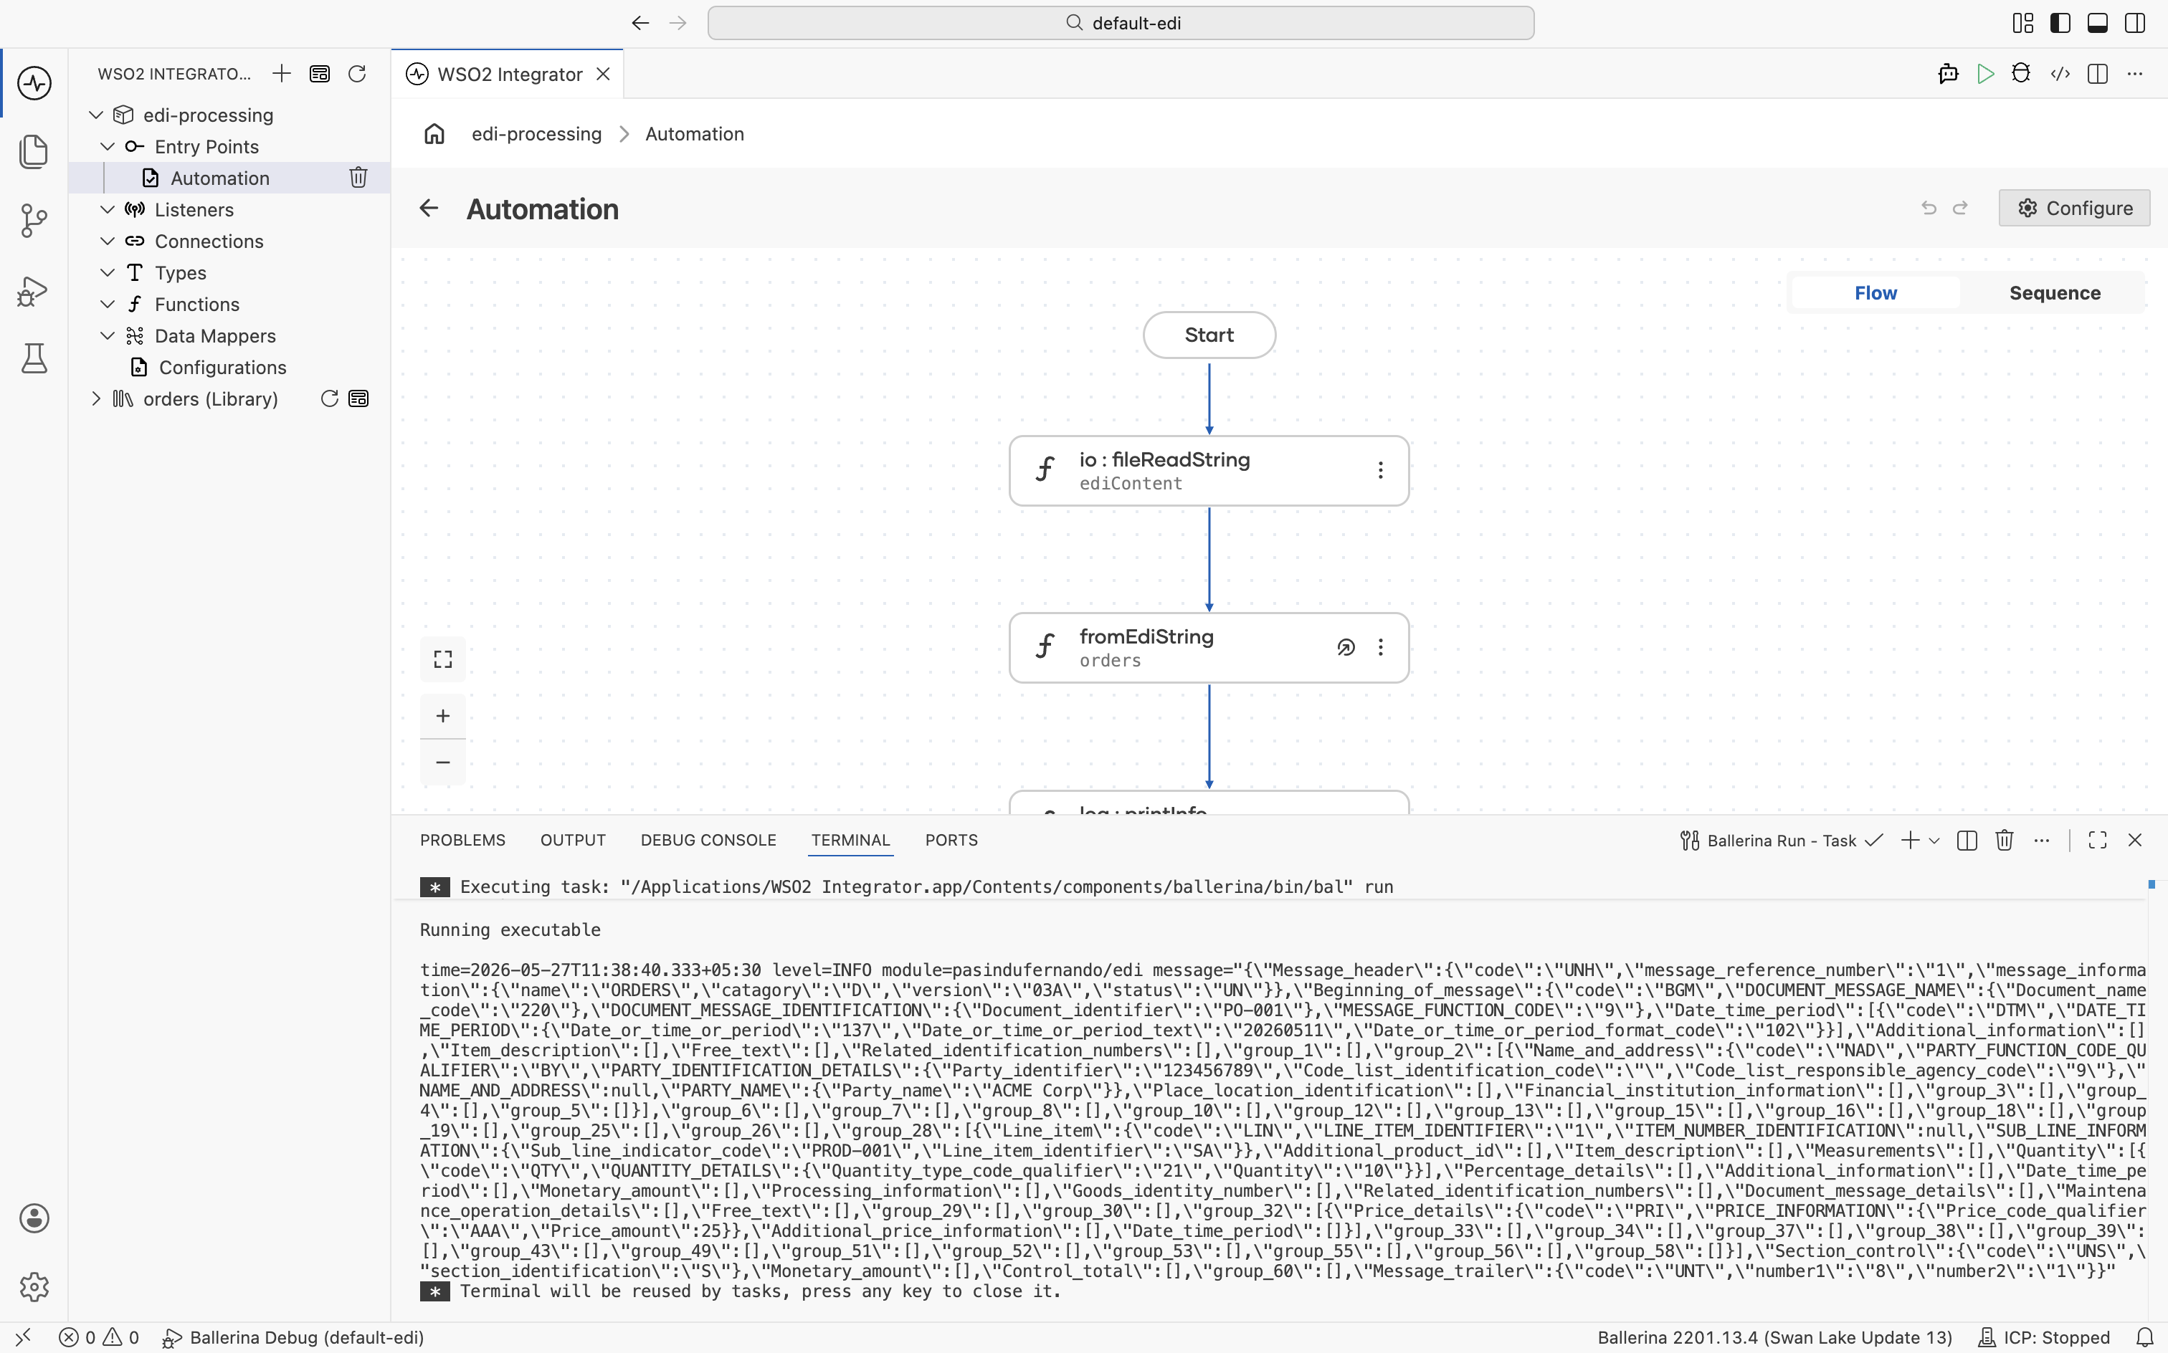Open Manage settings gear
Screen dimensions: 2168x1353
pyautogui.click(x=34, y=1287)
